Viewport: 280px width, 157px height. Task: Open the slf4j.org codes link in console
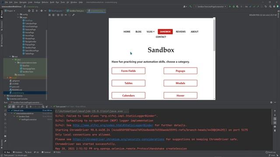coord(113,125)
